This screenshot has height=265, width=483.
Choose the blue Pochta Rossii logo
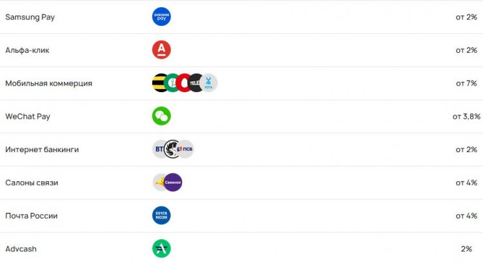[x=162, y=215]
